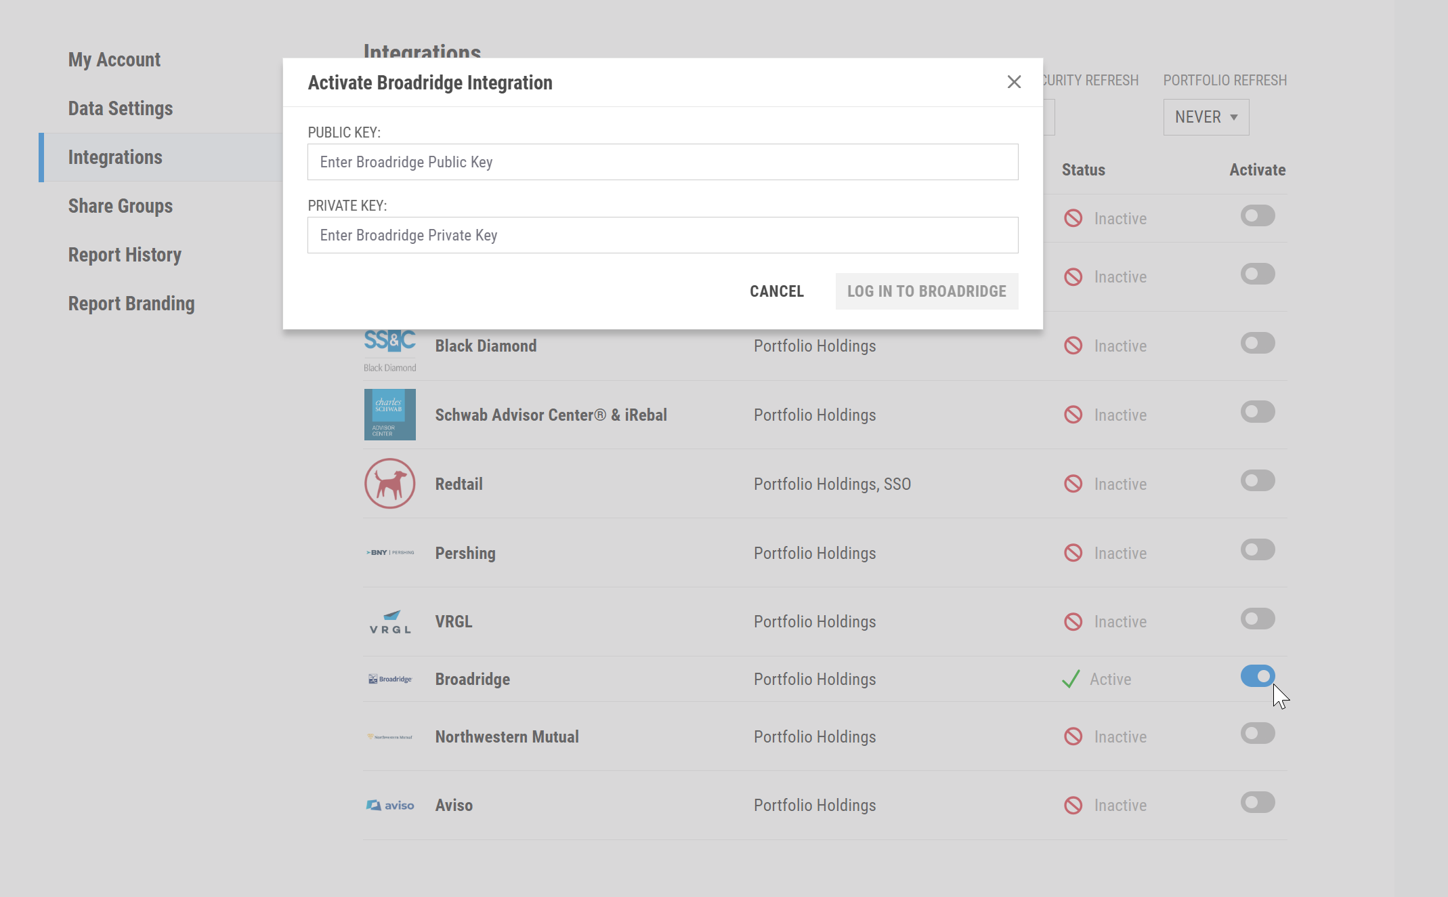This screenshot has width=1448, height=897.
Task: Click the inactive status icon for Schwab Advisor Center
Action: click(1073, 415)
